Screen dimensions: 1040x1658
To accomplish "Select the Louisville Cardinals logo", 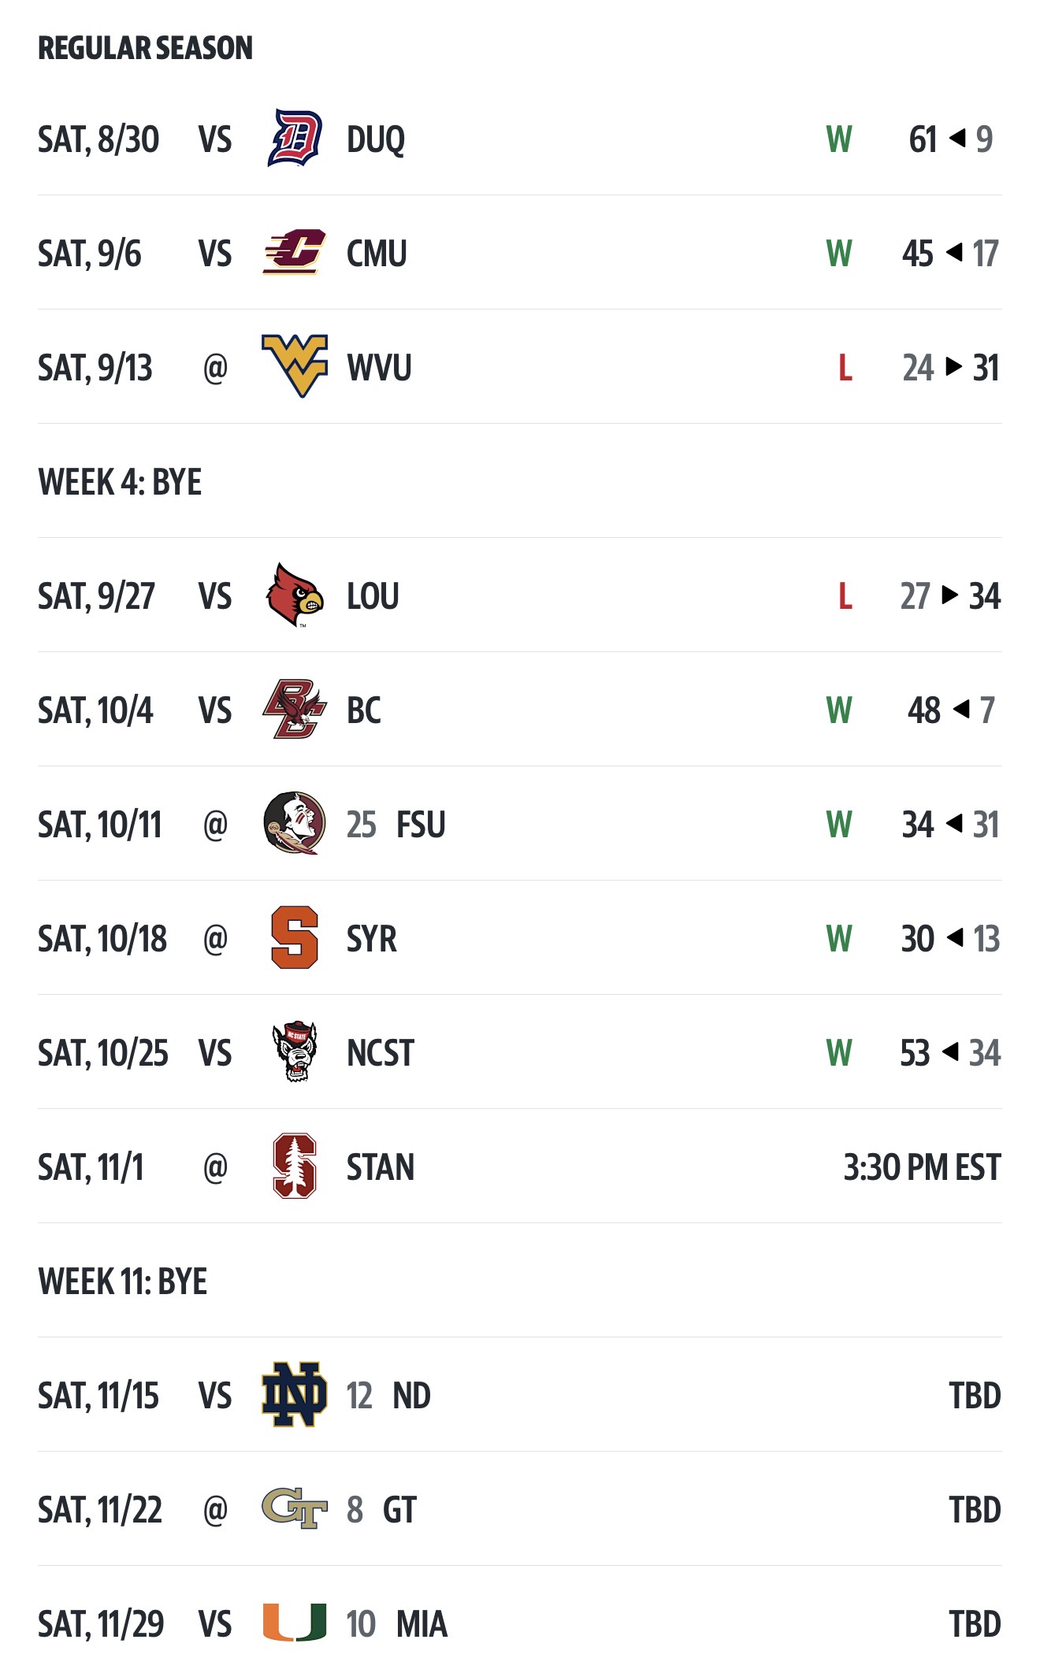I will tap(295, 595).
